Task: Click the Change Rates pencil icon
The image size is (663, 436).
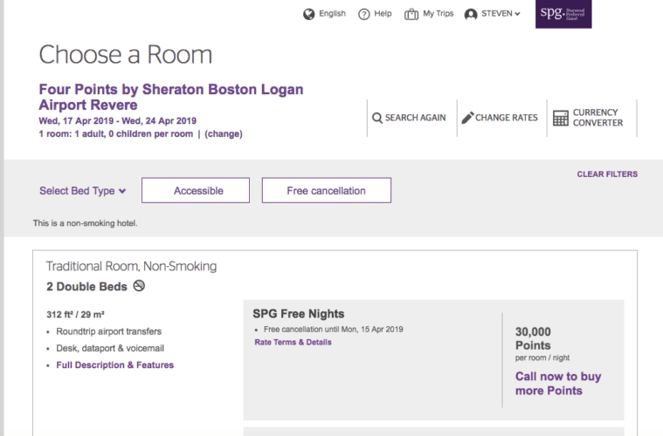Action: (x=467, y=118)
